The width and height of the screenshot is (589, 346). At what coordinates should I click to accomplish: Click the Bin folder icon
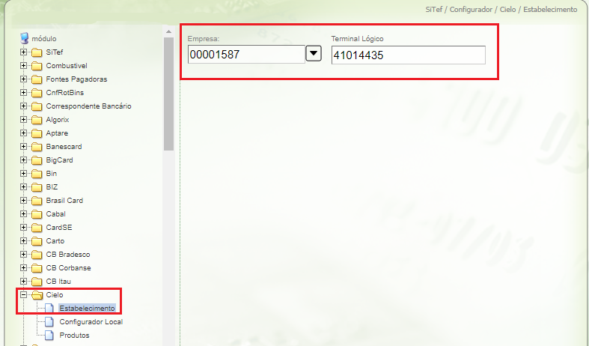pos(37,174)
